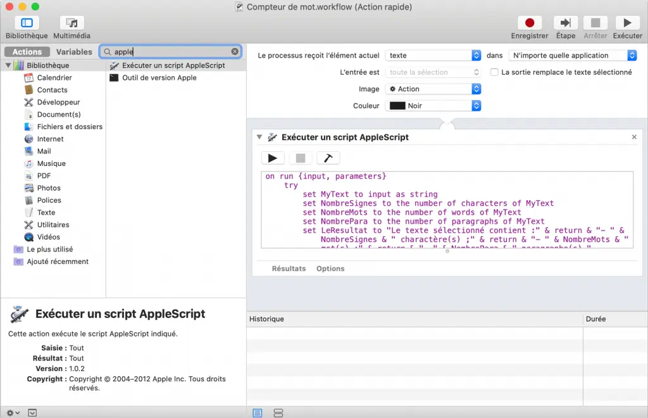Select the Polices category

[x=49, y=200]
